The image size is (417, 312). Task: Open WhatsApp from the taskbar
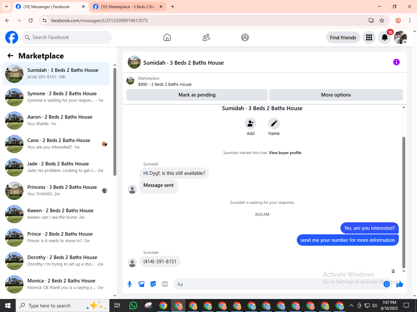point(133,305)
